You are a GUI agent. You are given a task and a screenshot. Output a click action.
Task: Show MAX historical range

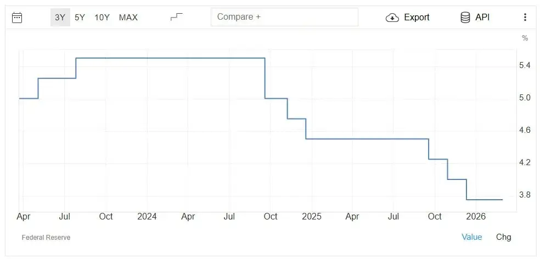128,17
